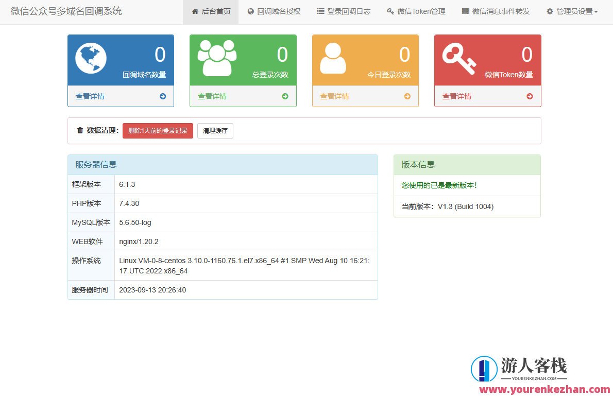This screenshot has width=613, height=398.
Task: Click the trash icon beside 数据清理
Action: click(80, 130)
